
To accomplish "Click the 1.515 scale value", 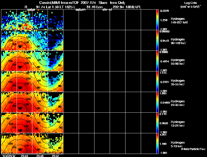I will (x=163, y=73).
